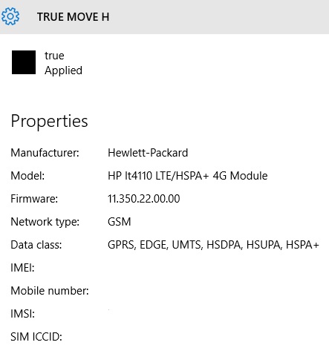Select the IMEI label
Image resolution: width=329 pixels, height=348 pixels.
(x=22, y=268)
